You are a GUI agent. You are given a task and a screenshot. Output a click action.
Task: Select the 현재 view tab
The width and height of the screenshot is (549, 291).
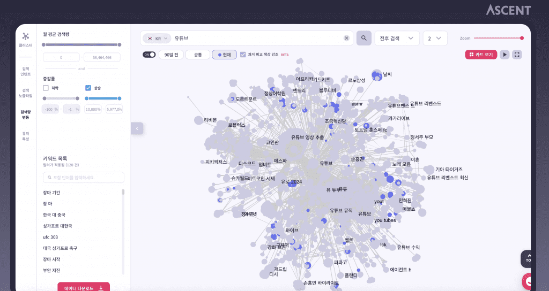(x=224, y=55)
